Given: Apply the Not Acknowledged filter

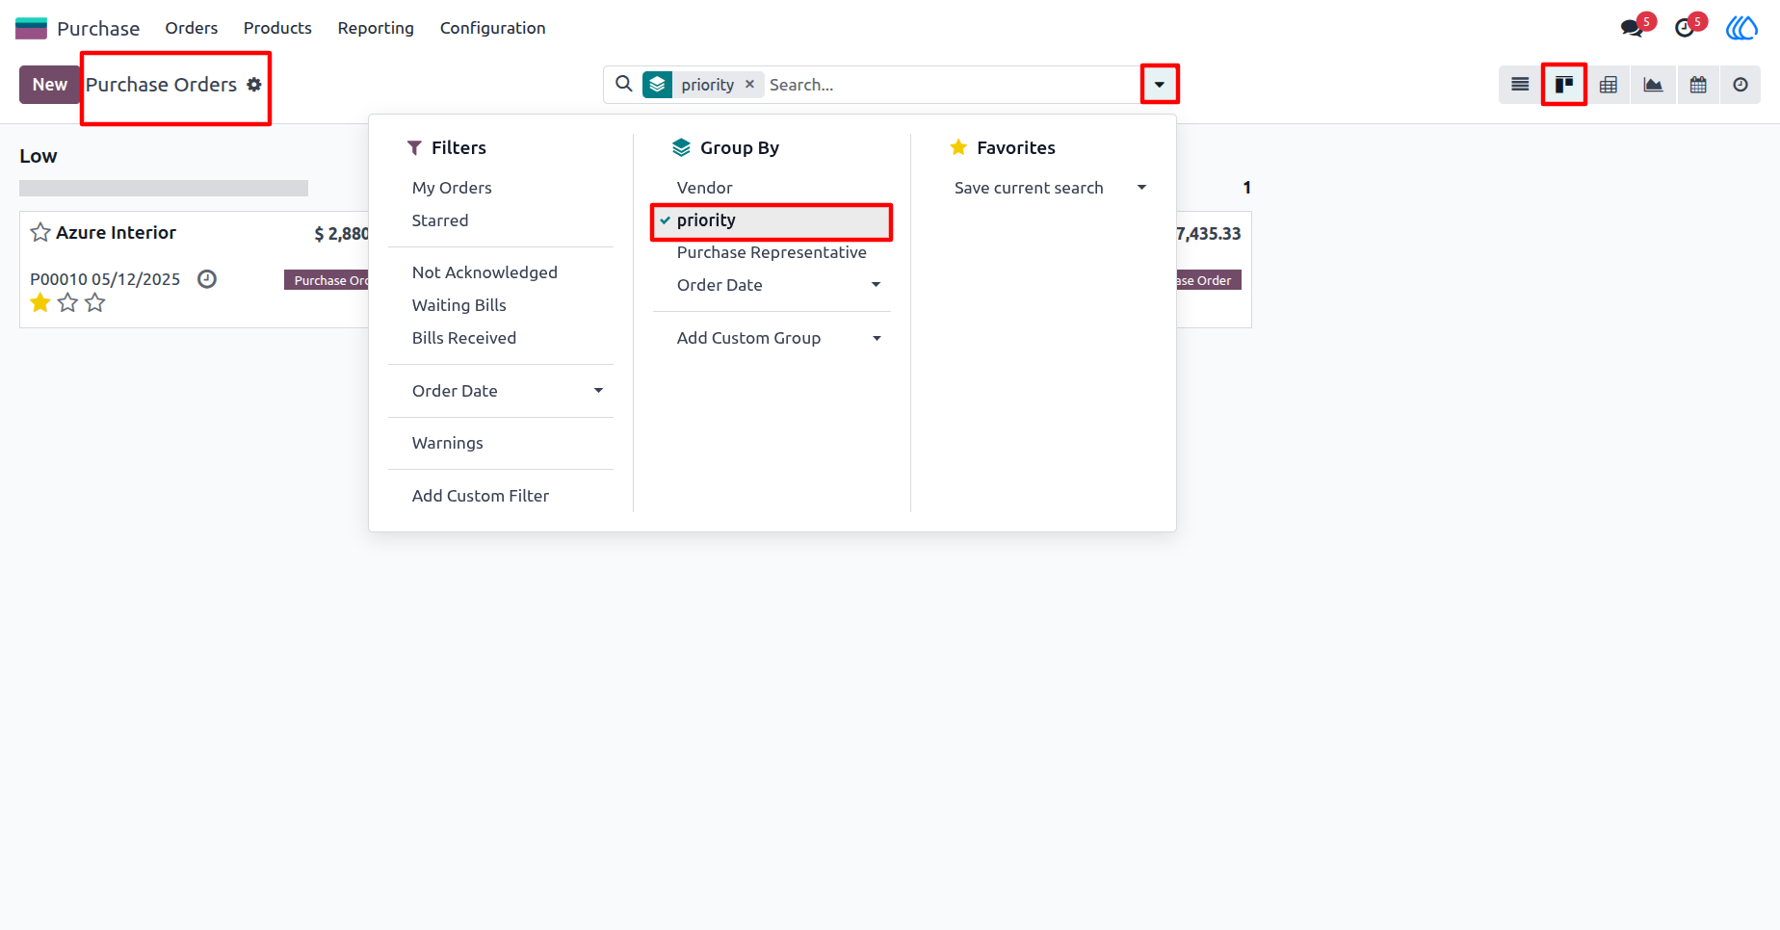Looking at the screenshot, I should point(501,272).
